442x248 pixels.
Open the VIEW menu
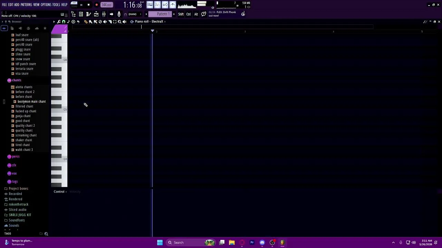click(x=36, y=5)
